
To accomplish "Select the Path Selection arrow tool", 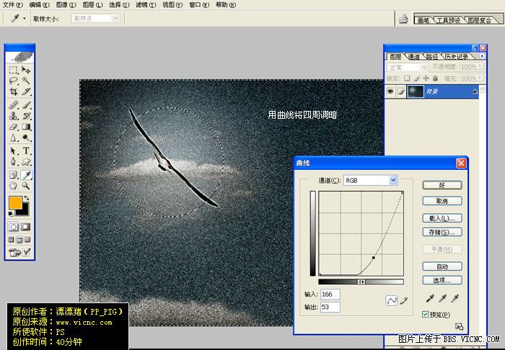I will coord(13,151).
